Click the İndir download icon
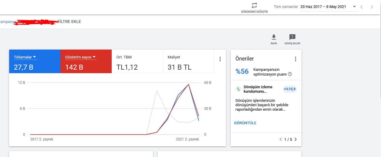The image size is (381, 157). click(x=274, y=37)
